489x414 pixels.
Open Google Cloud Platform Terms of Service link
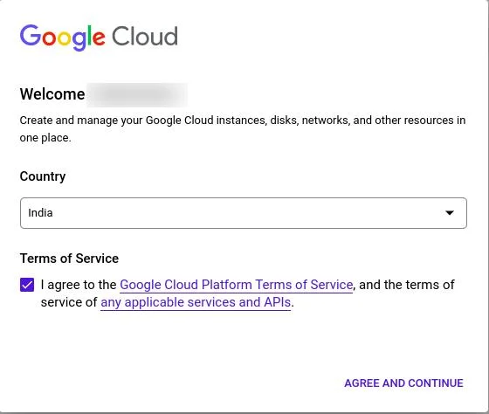[236, 285]
